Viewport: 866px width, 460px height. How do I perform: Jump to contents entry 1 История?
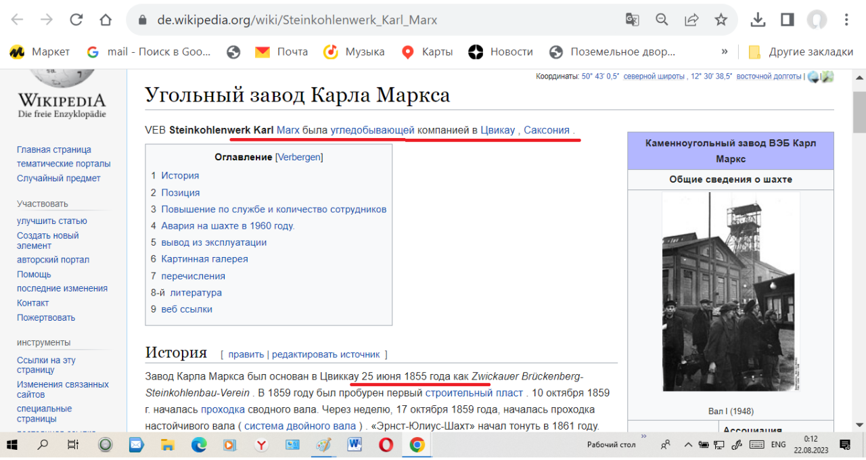coord(175,175)
